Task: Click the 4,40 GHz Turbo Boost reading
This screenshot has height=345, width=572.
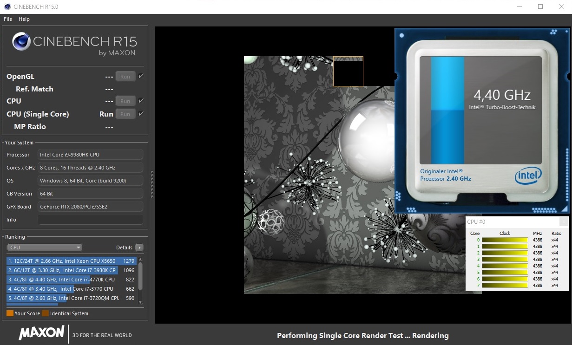Action: [502, 95]
